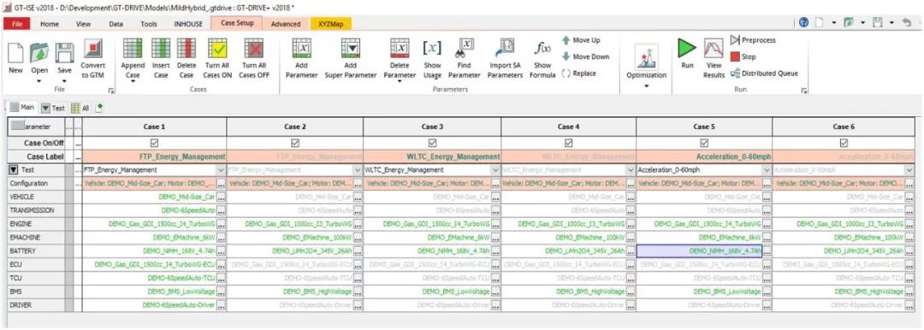Toggle Case 2 On/Off checkbox
The width and height of the screenshot is (924, 330).
295,143
